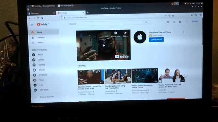218x122 pixels.
Task: Focus the YouTube Search field
Action: pyautogui.click(x=106, y=24)
